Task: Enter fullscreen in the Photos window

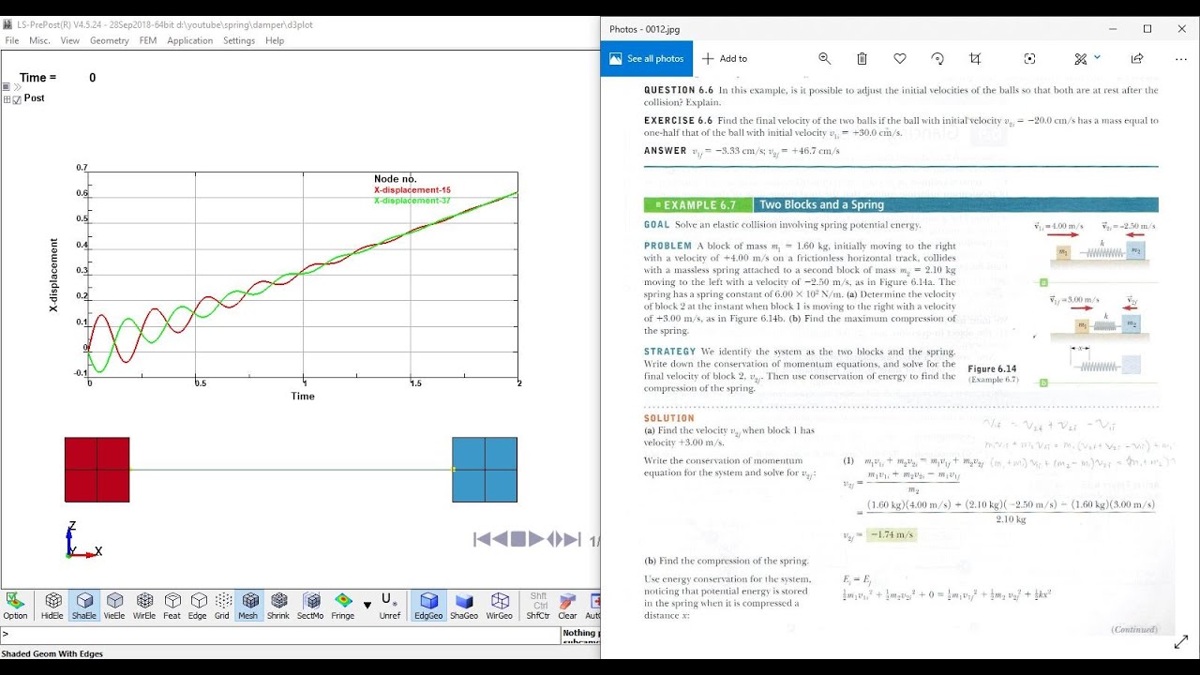Action: [x=1181, y=643]
